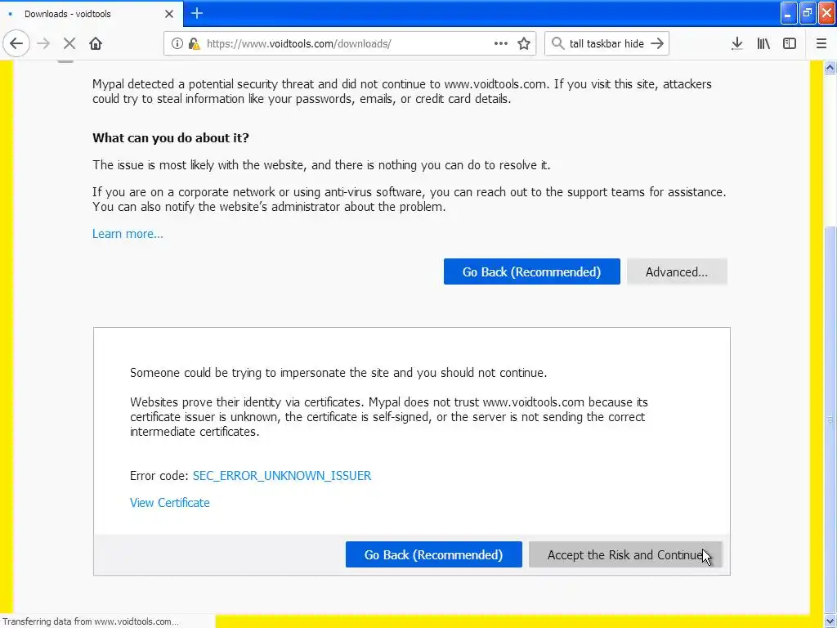
Task: Bookmark this page with the star icon
Action: tap(524, 44)
